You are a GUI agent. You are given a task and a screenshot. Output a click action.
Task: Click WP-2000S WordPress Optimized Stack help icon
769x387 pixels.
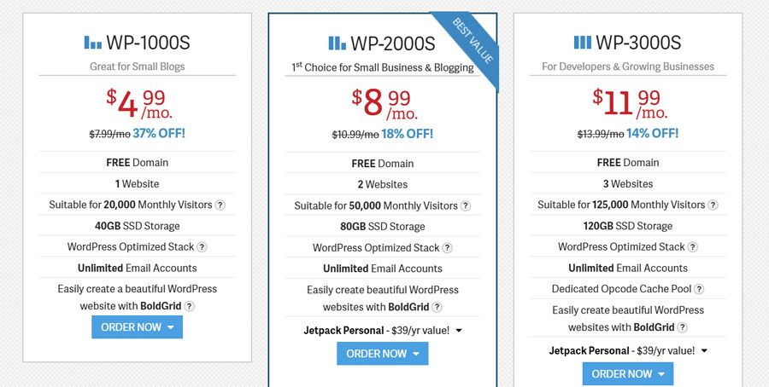[x=448, y=248]
